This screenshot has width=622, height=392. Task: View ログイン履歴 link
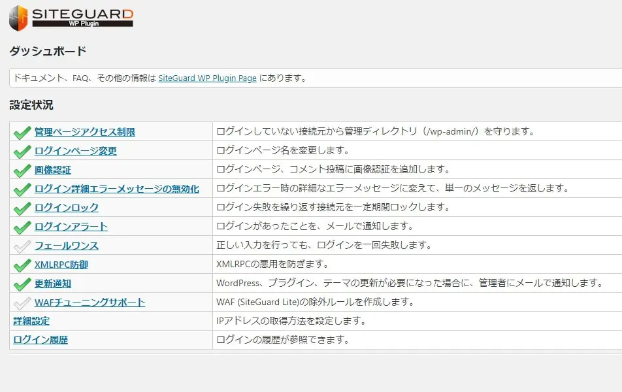pyautogui.click(x=41, y=340)
